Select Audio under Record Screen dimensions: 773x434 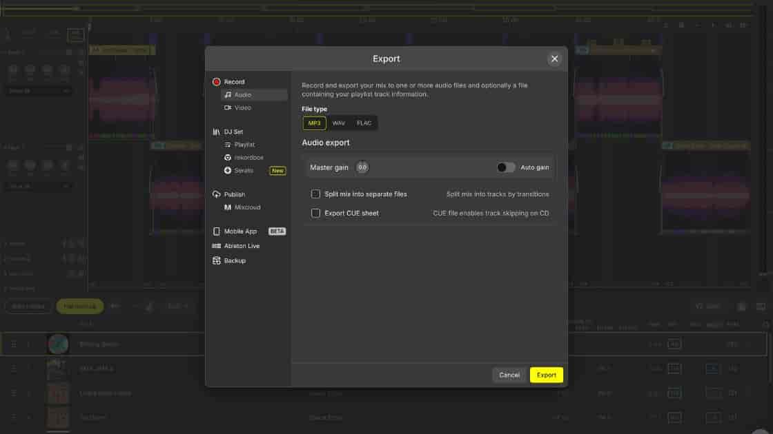(x=242, y=95)
